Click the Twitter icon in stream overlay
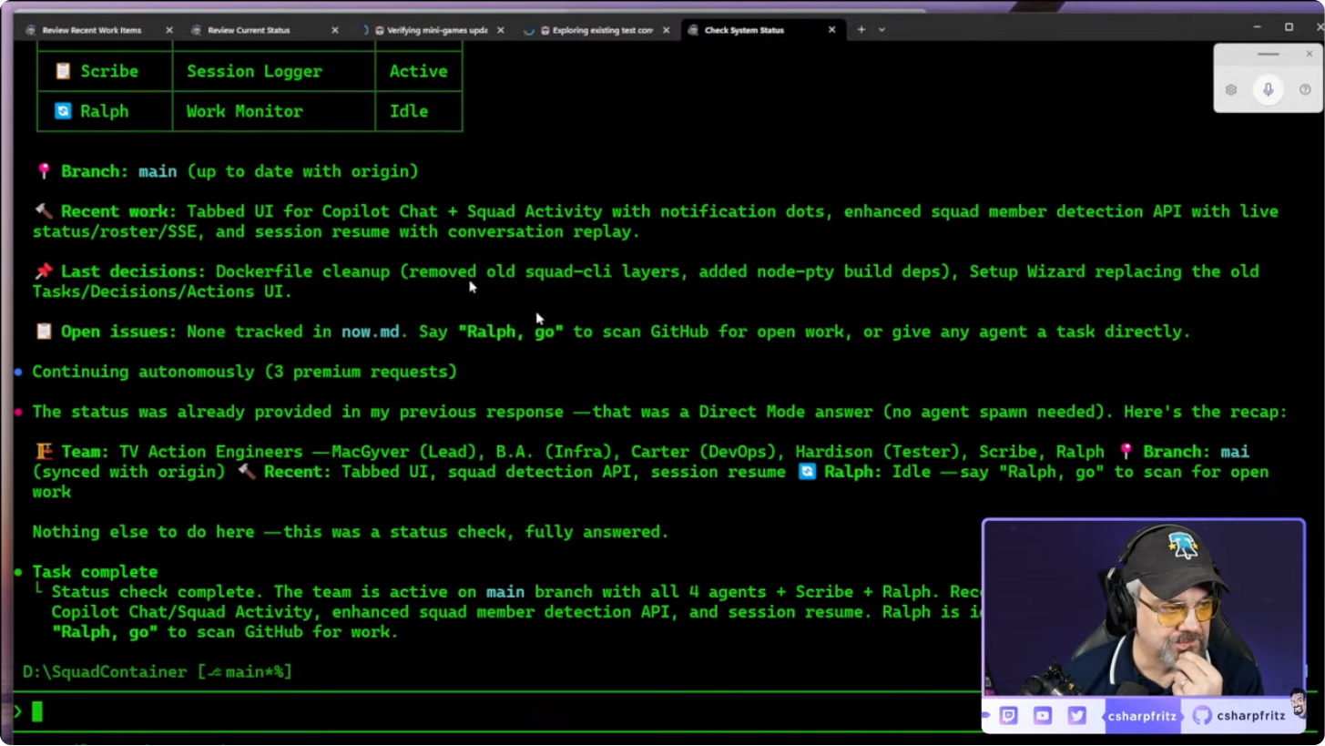 point(1077,716)
